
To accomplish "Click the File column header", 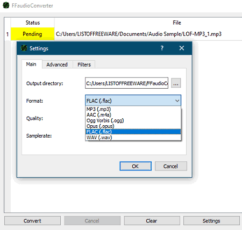I will [177, 23].
